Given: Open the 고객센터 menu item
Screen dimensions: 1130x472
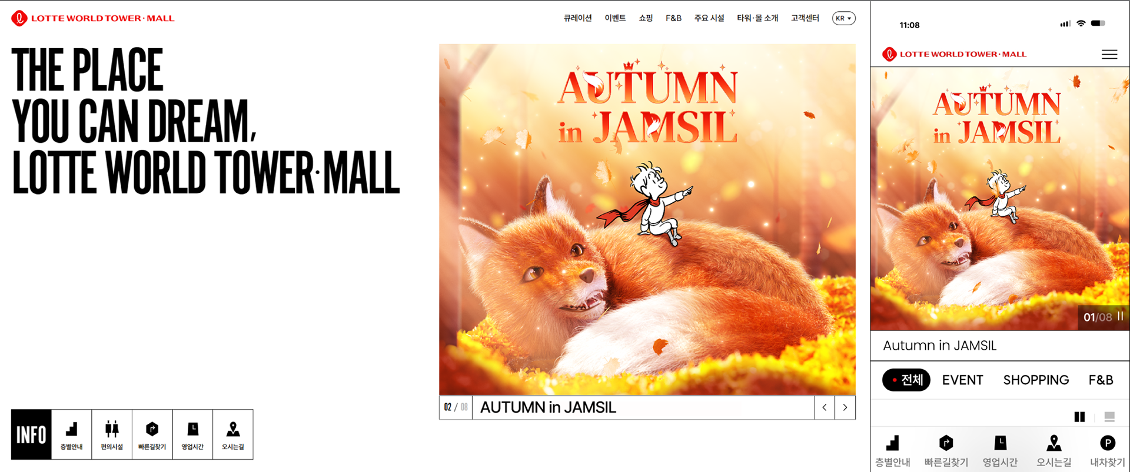Looking at the screenshot, I should (805, 18).
